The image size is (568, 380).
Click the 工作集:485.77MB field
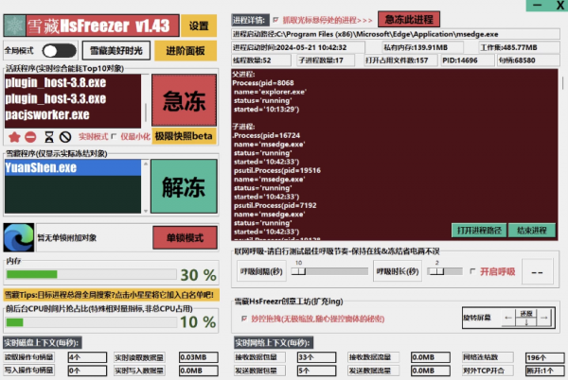[x=520, y=47]
